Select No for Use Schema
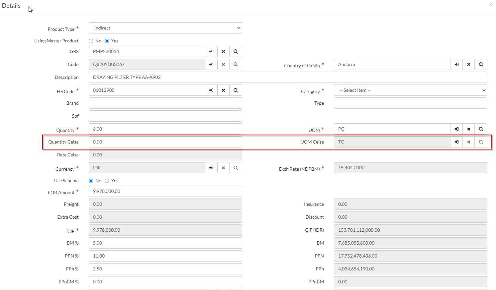 pyautogui.click(x=91, y=181)
